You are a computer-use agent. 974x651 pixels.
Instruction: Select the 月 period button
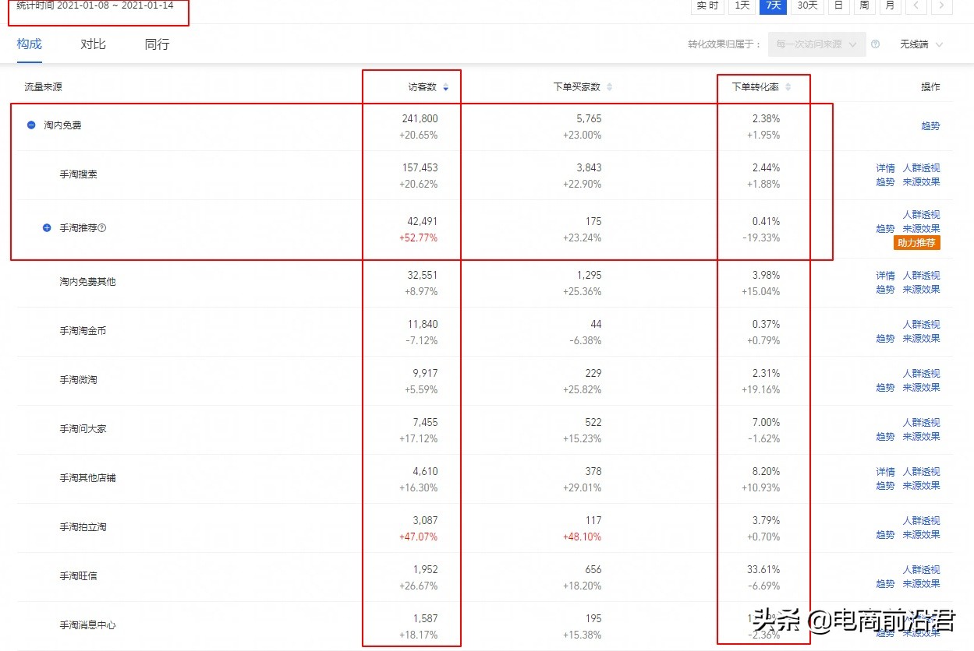pos(890,5)
